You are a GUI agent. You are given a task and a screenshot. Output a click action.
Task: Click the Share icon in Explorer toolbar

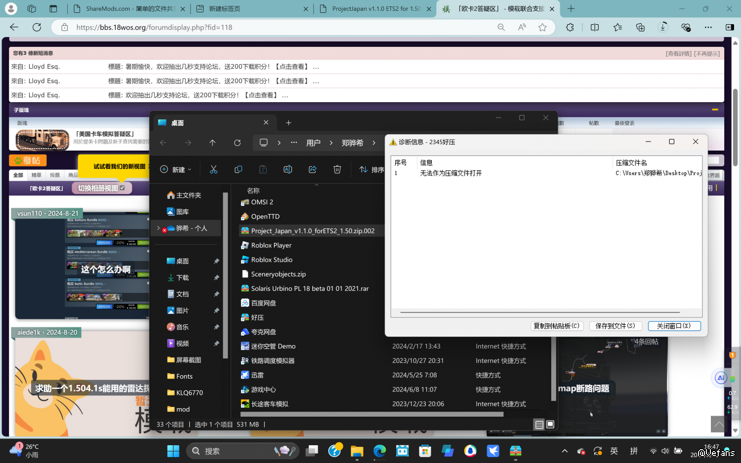pos(312,169)
